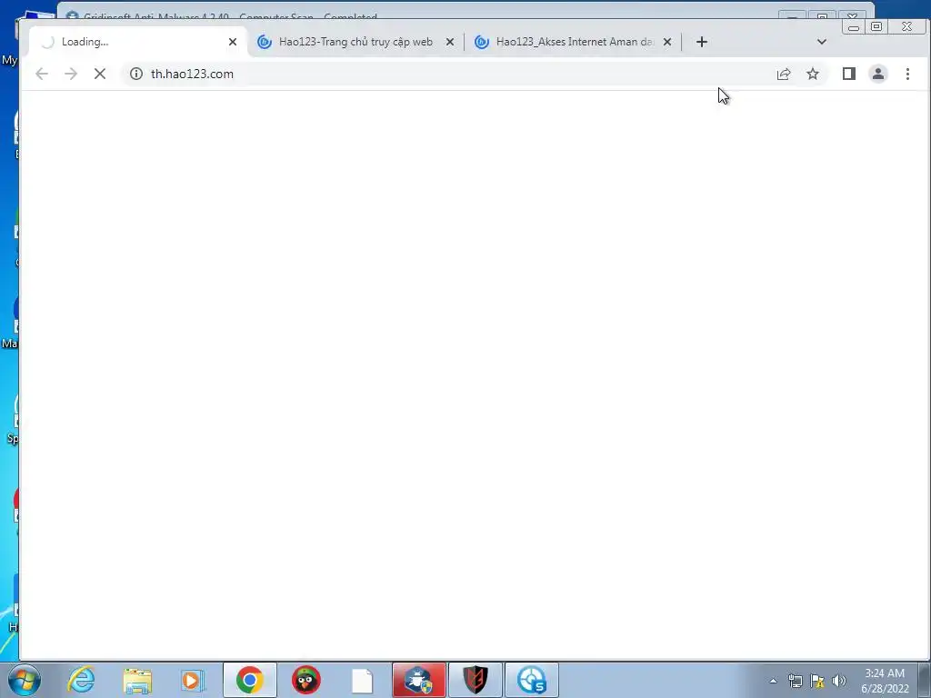This screenshot has width=931, height=698.
Task: Close the Loading... tab
Action: [x=233, y=42]
